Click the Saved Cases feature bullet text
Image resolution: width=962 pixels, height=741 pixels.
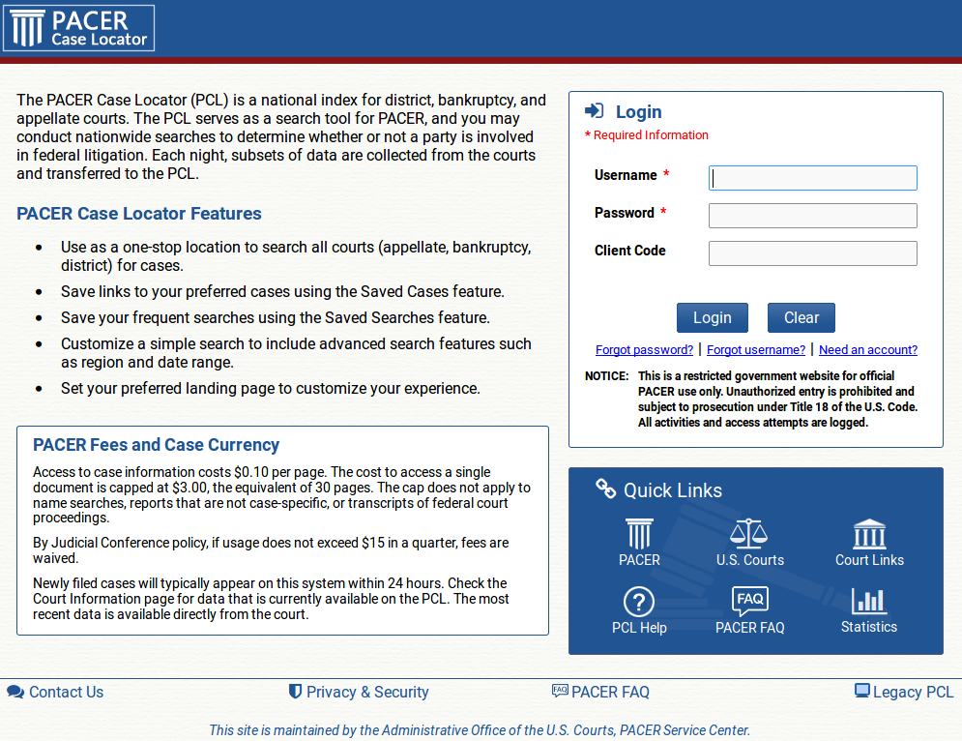[x=282, y=291]
